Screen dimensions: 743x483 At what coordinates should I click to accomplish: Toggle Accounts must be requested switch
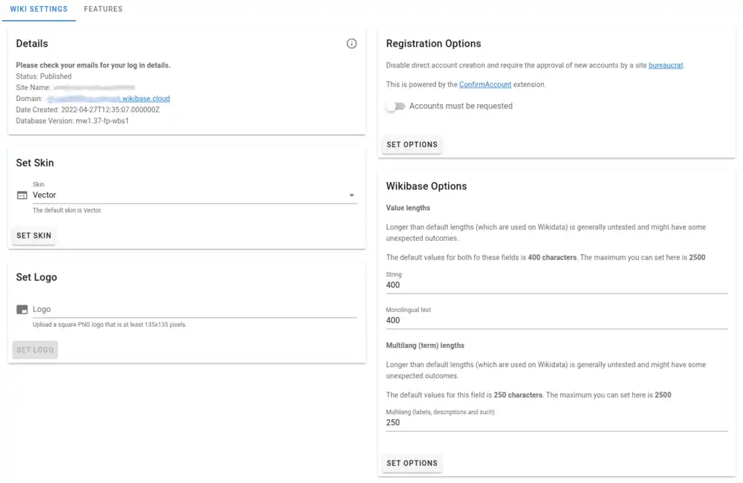click(x=395, y=106)
